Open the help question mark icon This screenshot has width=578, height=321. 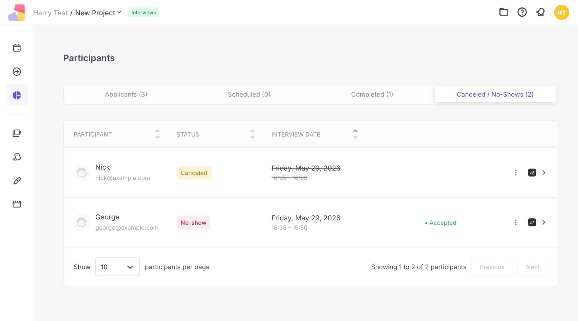pos(522,12)
